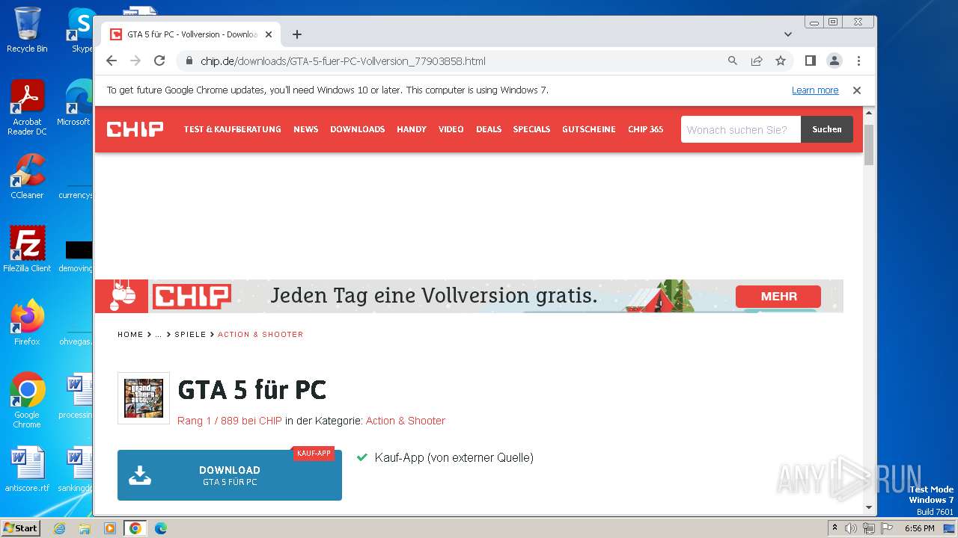Click the 6:56 PM system clock

(919, 528)
